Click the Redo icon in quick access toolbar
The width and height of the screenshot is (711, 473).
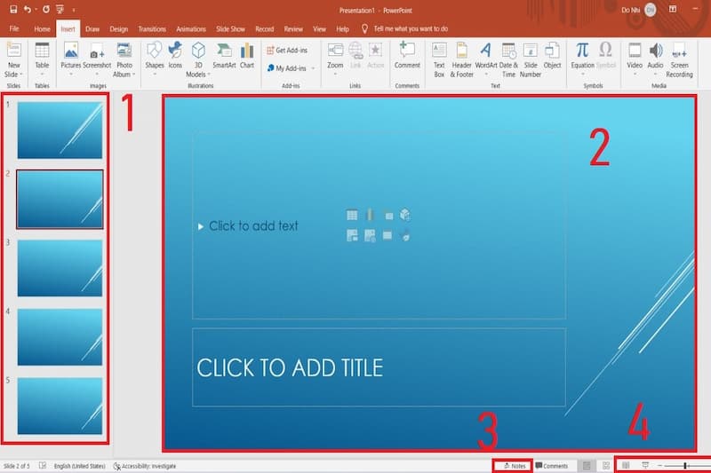pos(46,9)
